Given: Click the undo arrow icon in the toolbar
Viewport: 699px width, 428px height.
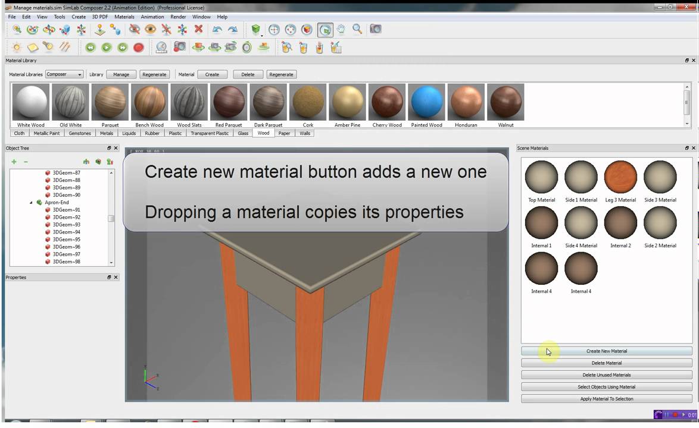Looking at the screenshot, I should click(217, 29).
